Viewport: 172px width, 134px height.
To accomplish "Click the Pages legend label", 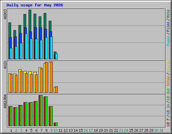I will point(168,41).
